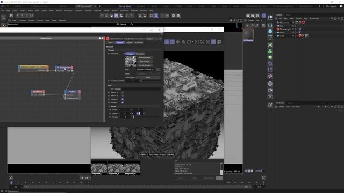This screenshot has width=344, height=193.
Task: Toggle the keyframe record button by the timeline
Action: [x=11, y=178]
